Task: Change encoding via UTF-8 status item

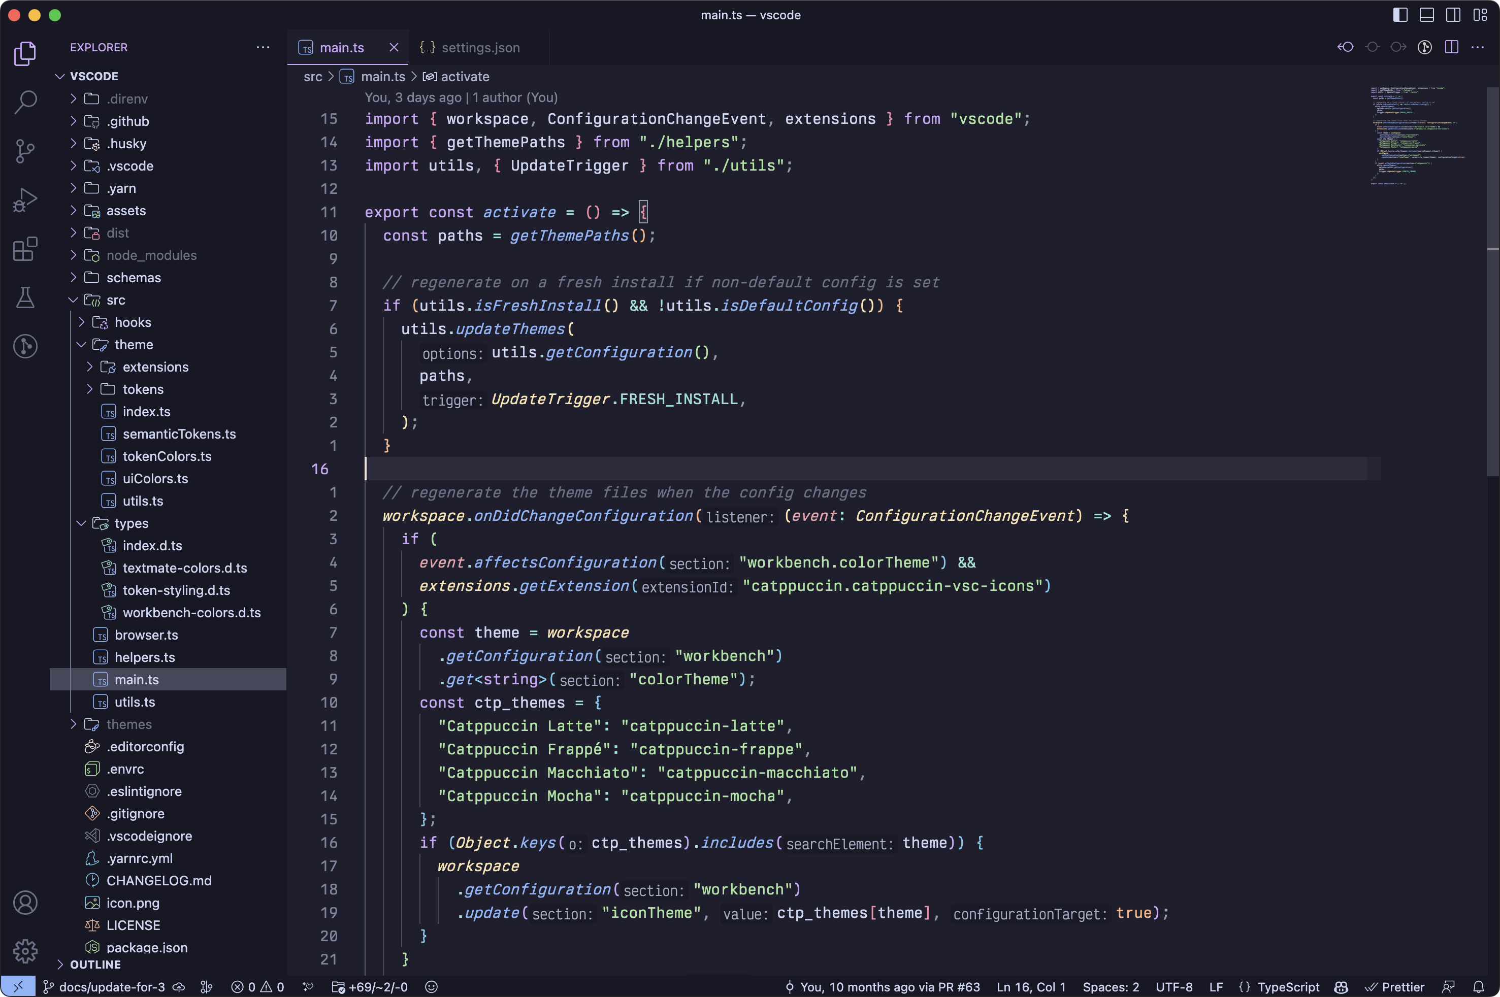Action: (1174, 987)
